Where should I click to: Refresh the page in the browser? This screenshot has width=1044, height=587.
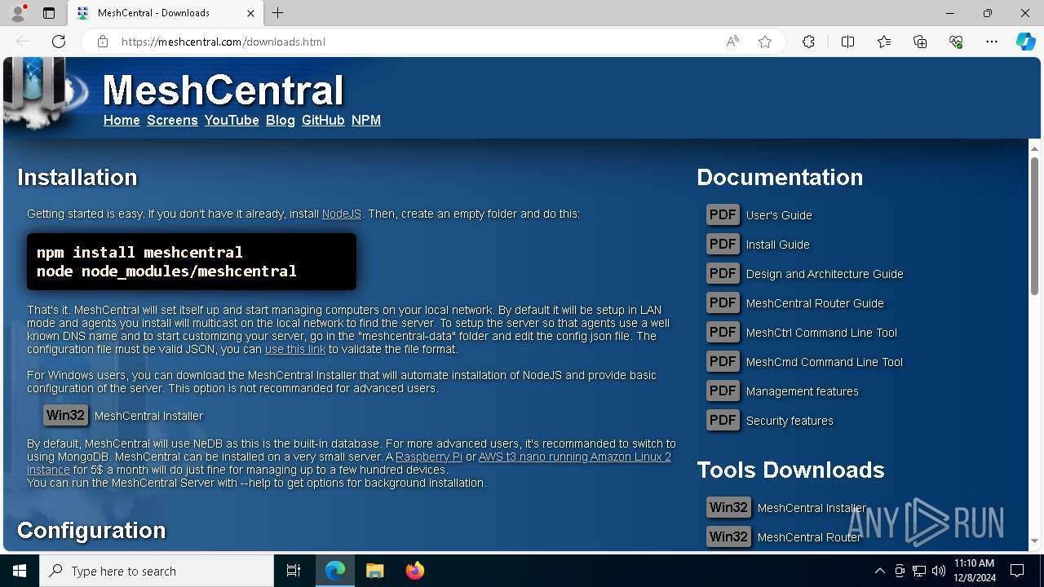(59, 42)
